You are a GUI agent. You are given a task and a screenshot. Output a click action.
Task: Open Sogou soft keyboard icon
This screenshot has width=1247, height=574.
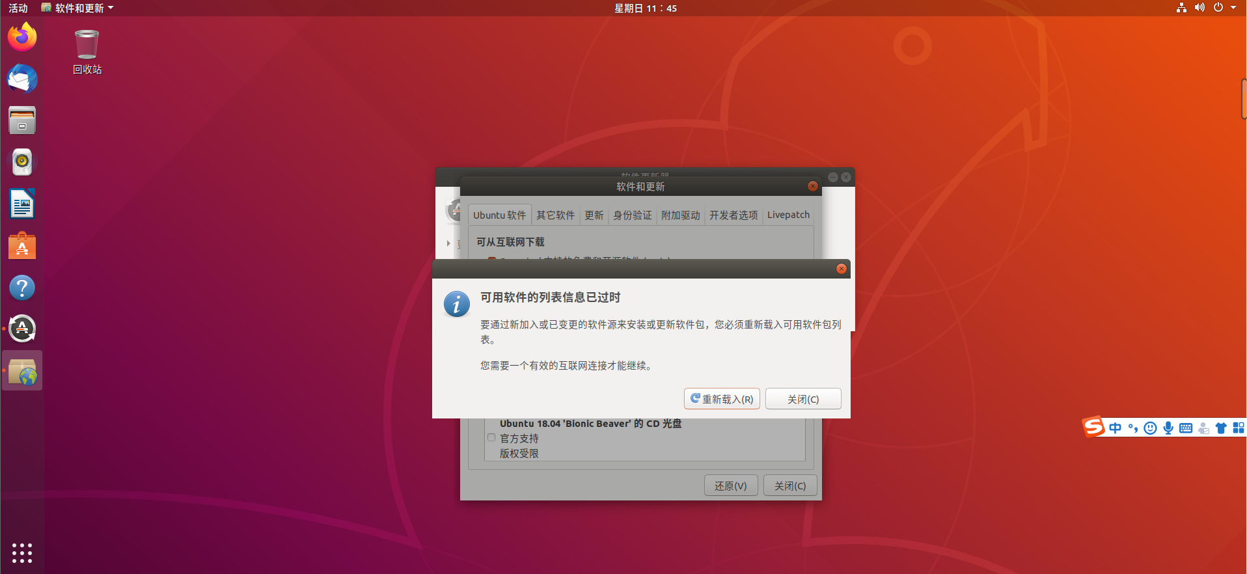coord(1186,428)
